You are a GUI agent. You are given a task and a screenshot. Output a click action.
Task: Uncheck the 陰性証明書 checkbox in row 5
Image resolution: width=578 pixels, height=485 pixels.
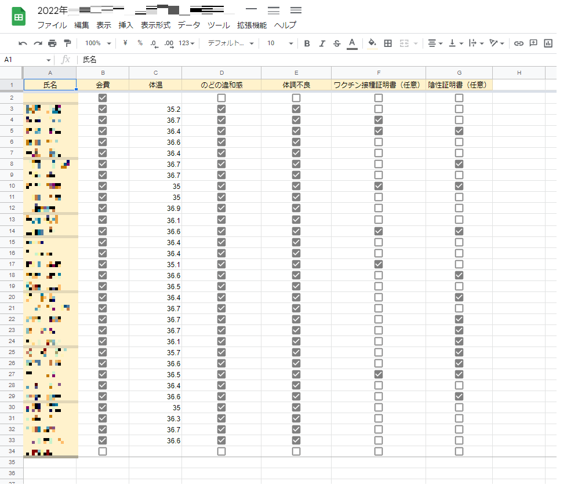point(459,131)
